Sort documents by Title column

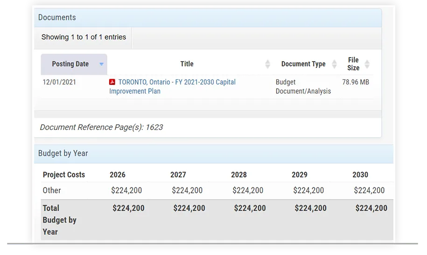point(187,64)
